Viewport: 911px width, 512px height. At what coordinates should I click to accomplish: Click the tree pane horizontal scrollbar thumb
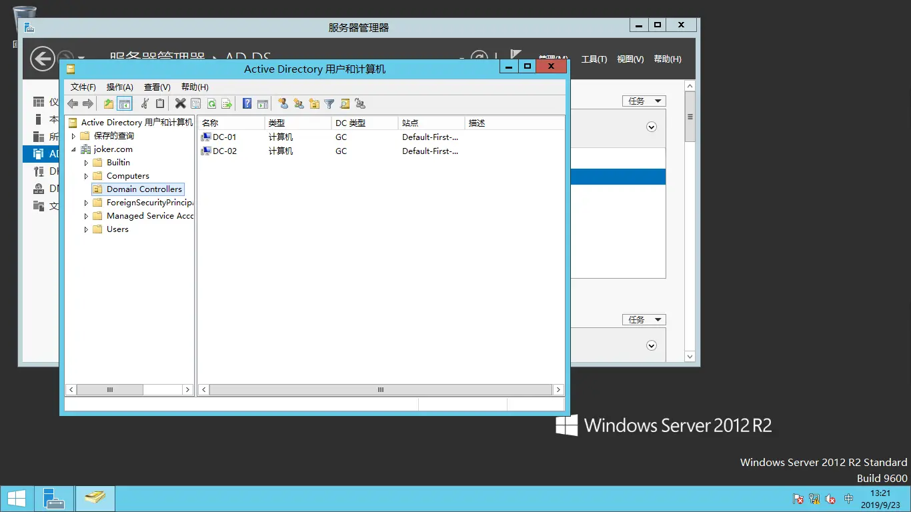[110, 390]
